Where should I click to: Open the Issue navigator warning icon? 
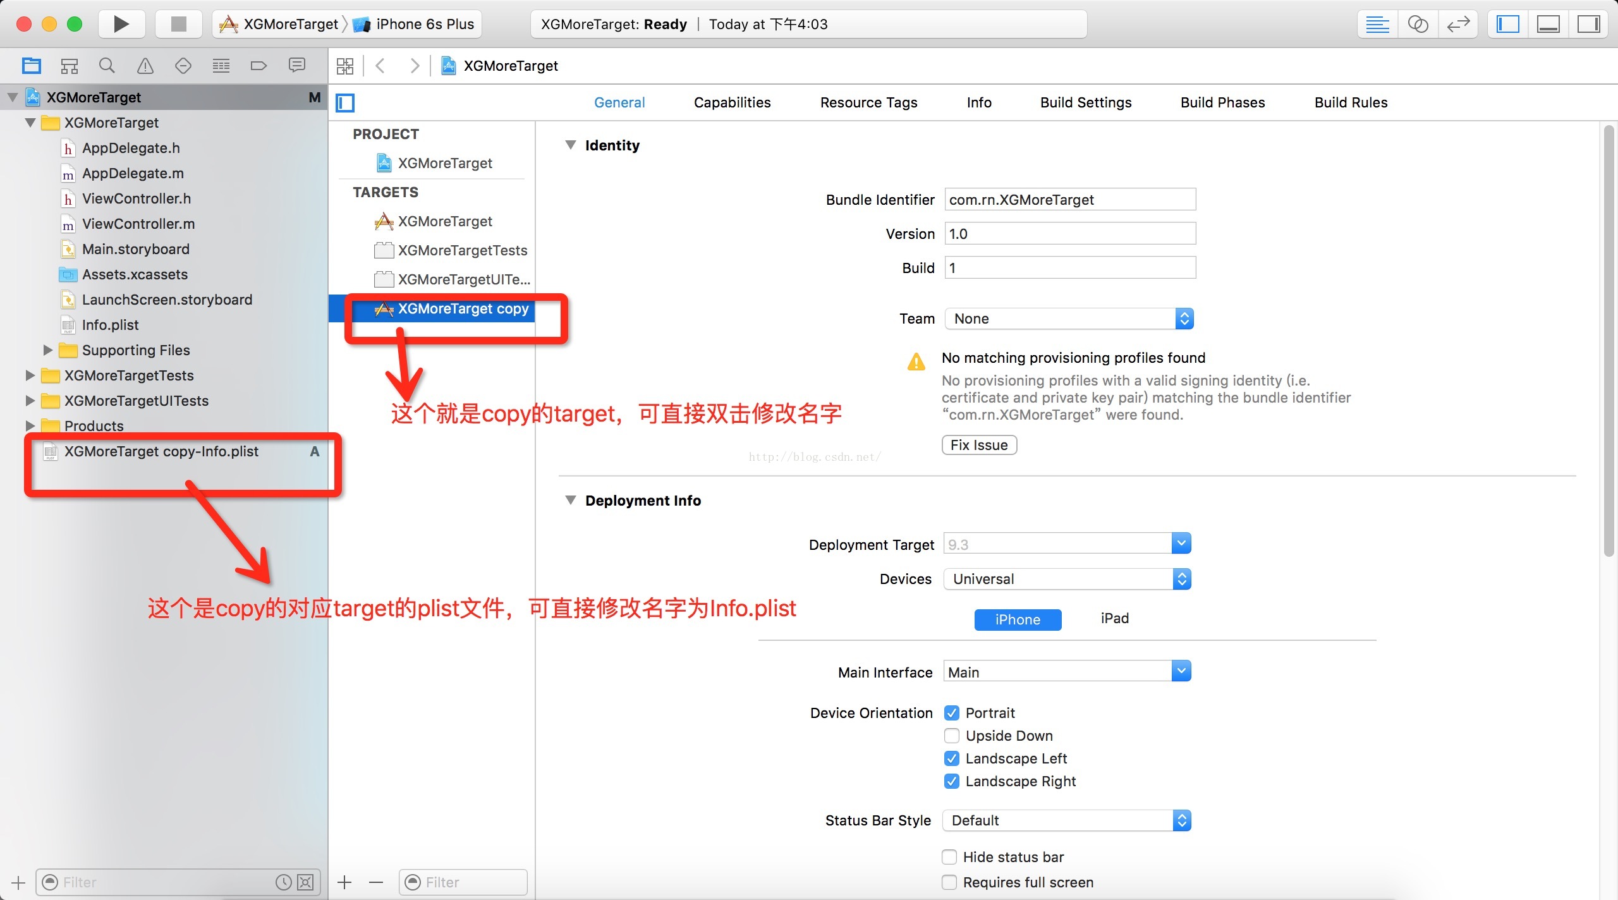point(145,66)
